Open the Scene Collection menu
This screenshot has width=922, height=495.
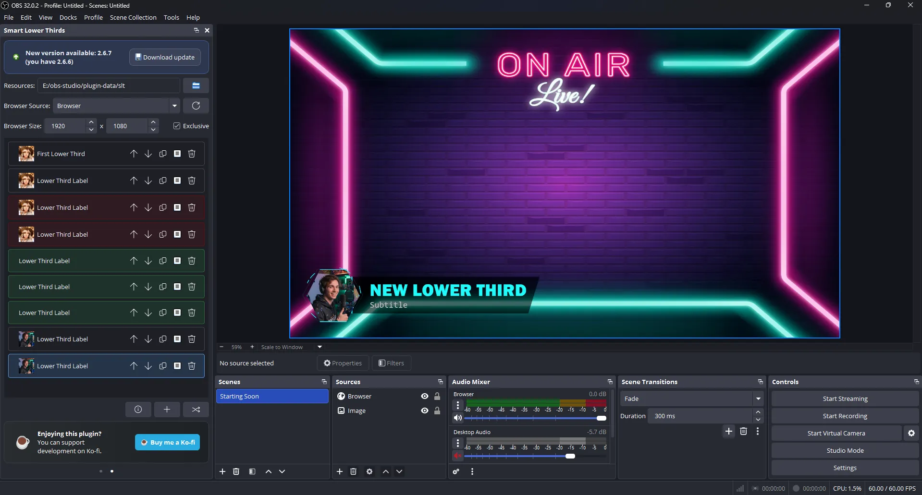coord(133,17)
